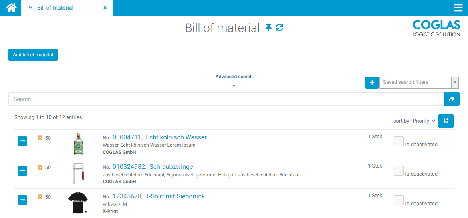Image resolution: width=468 pixels, height=218 pixels.
Task: Refresh the Bill of material list
Action: pos(280,28)
